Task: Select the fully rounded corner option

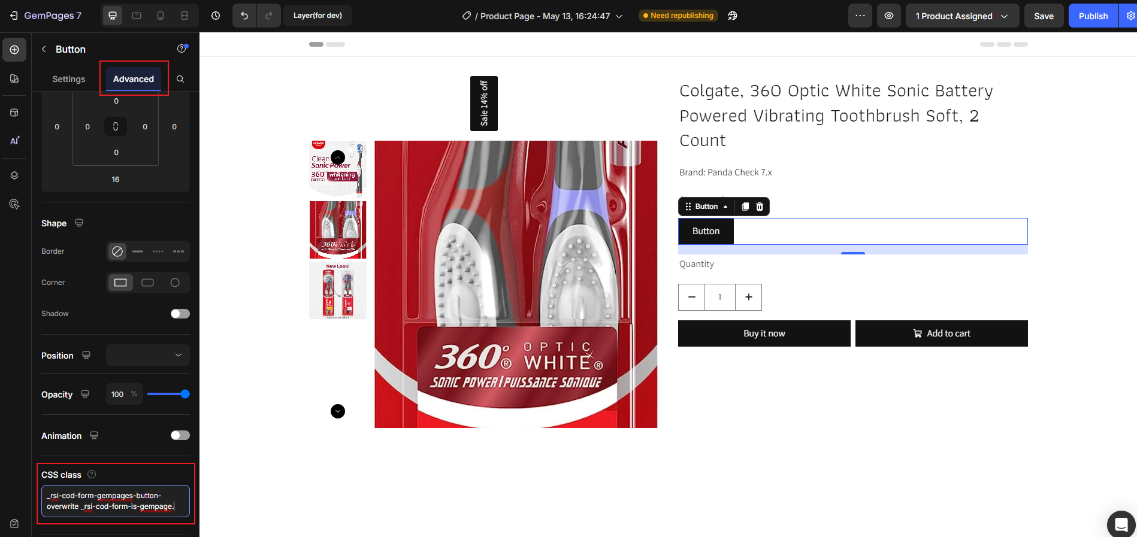Action: point(175,283)
